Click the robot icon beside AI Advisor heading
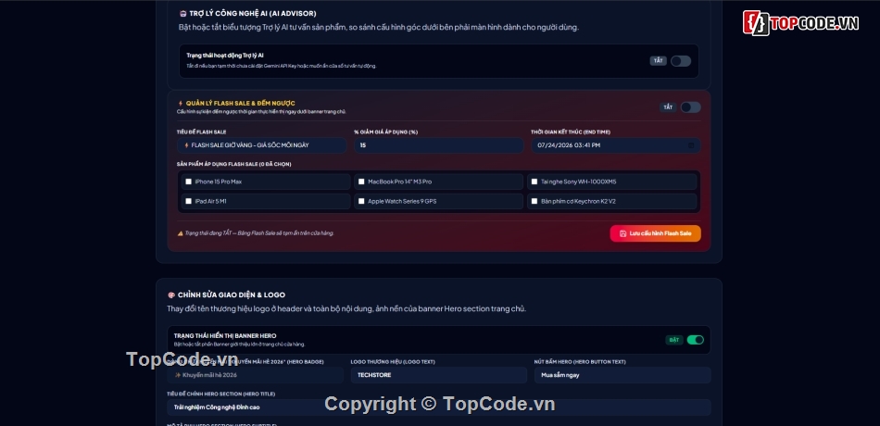This screenshot has width=880, height=426. (182, 14)
